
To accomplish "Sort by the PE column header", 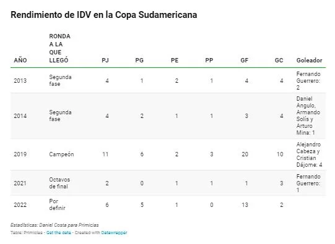I will (175, 61).
